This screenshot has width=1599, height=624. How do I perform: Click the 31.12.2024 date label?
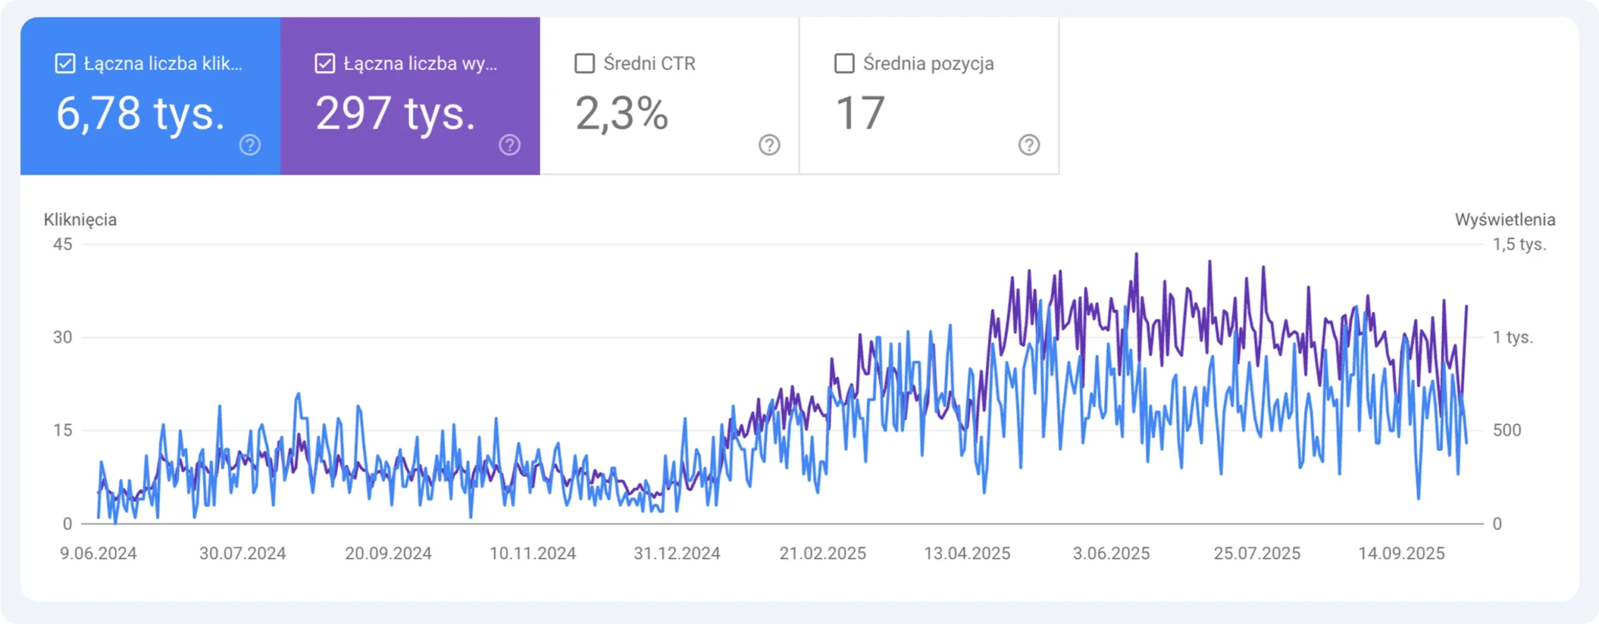677,553
